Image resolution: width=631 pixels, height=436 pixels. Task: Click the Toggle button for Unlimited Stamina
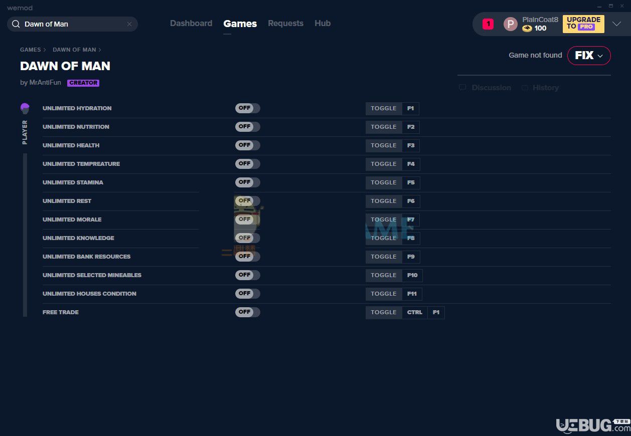point(384,183)
